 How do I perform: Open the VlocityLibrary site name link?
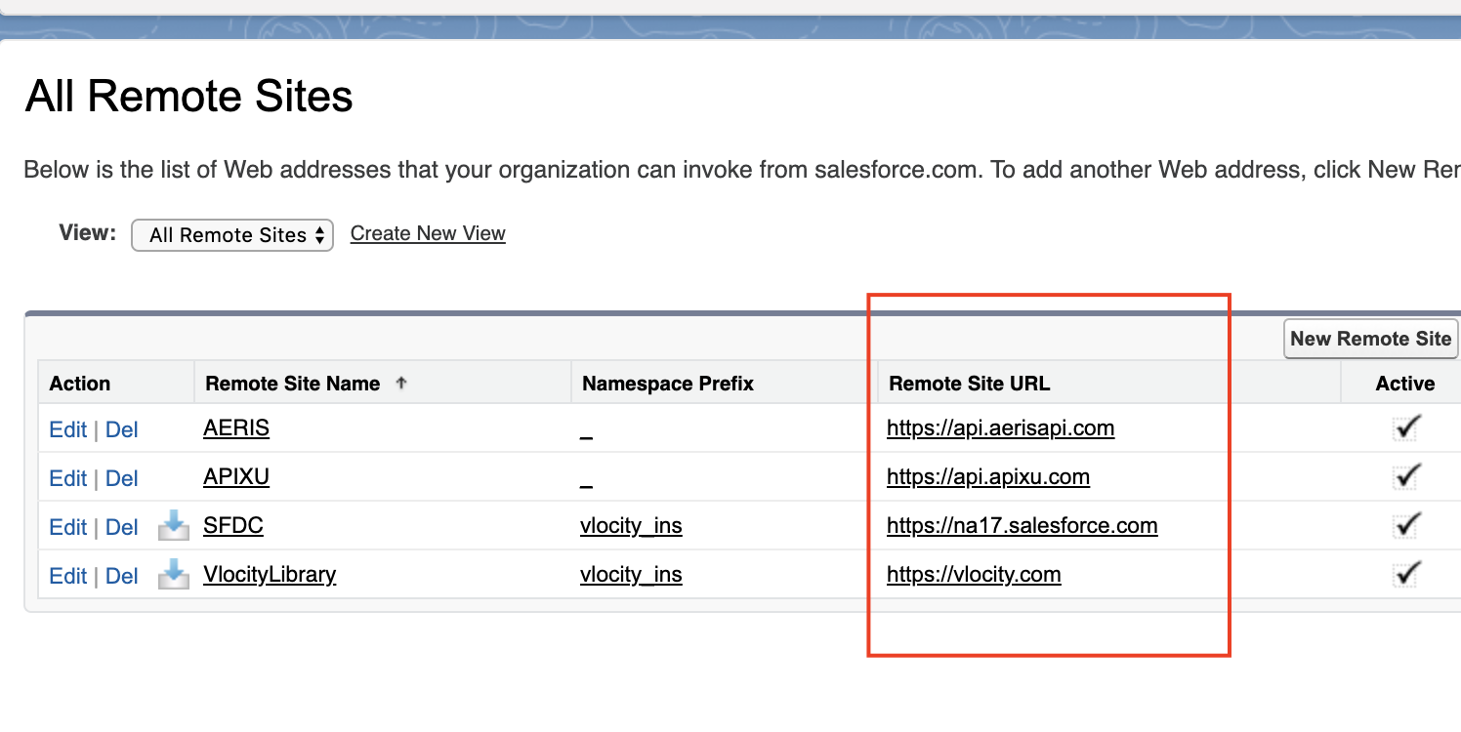coord(270,574)
